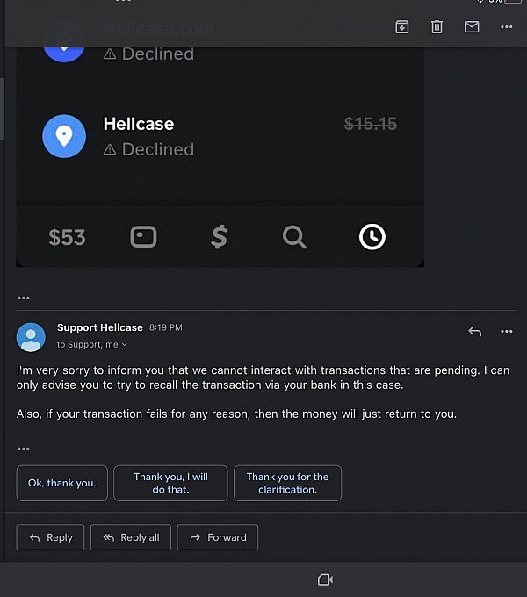Delete the email using the trash icon
The image size is (527, 597).
[437, 27]
